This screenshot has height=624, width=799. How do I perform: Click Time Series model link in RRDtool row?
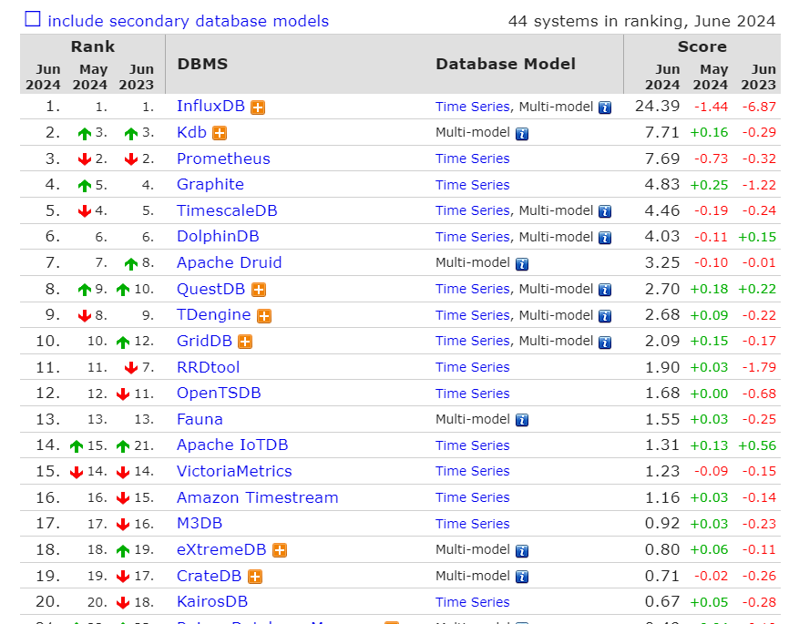click(472, 367)
